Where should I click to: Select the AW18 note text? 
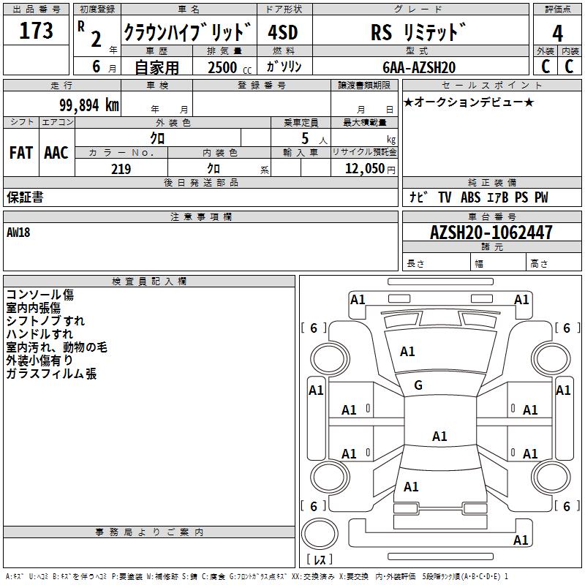tap(18, 233)
